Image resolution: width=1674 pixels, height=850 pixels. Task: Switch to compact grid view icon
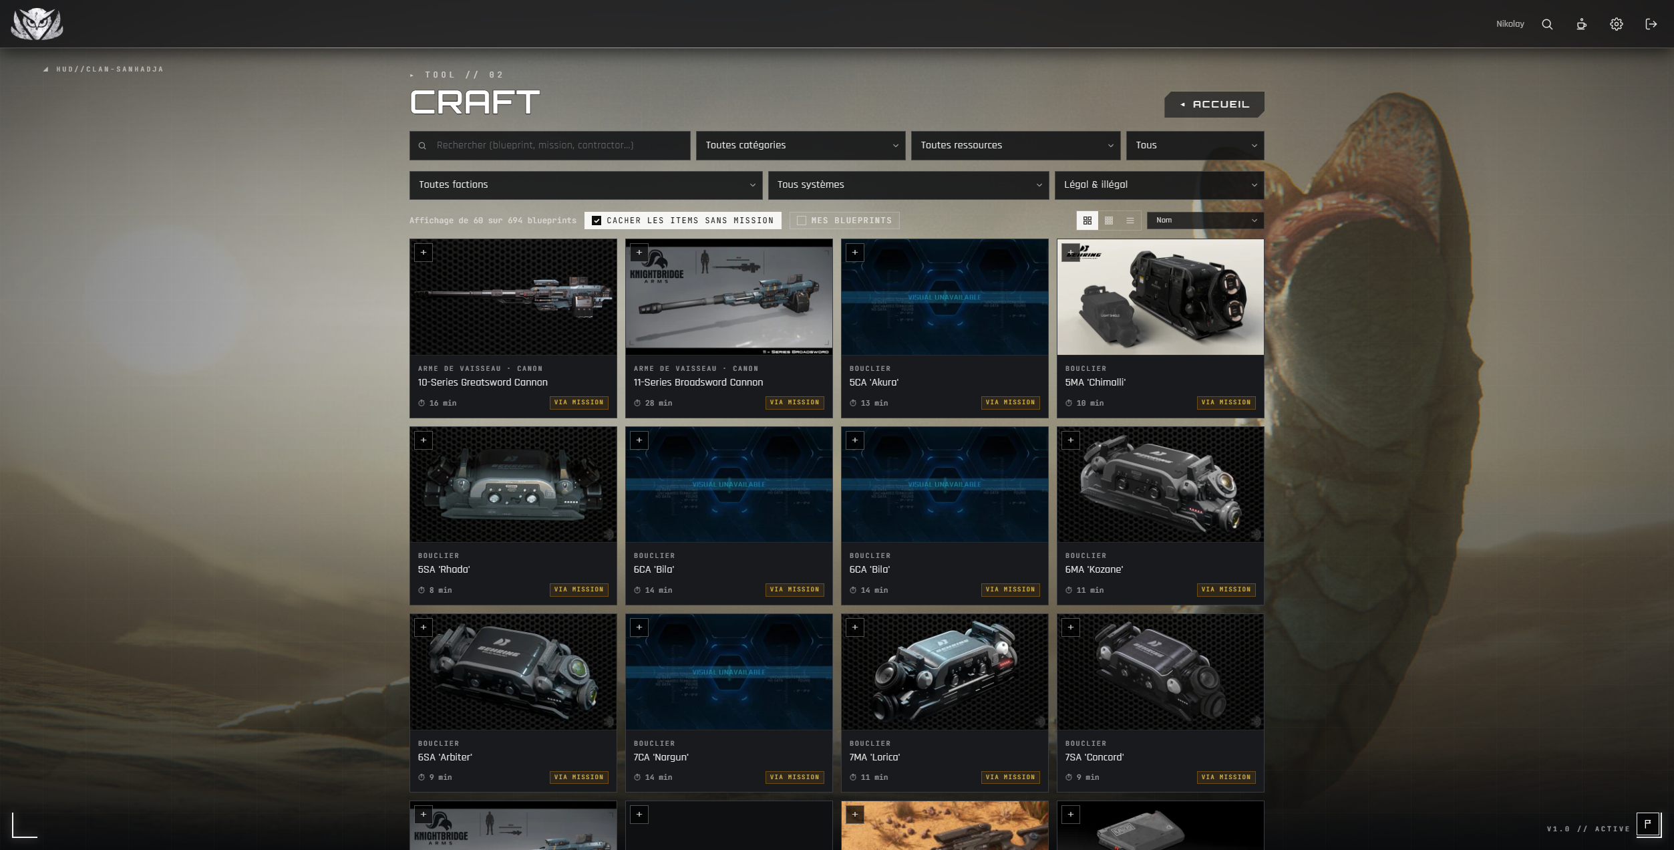(x=1108, y=221)
